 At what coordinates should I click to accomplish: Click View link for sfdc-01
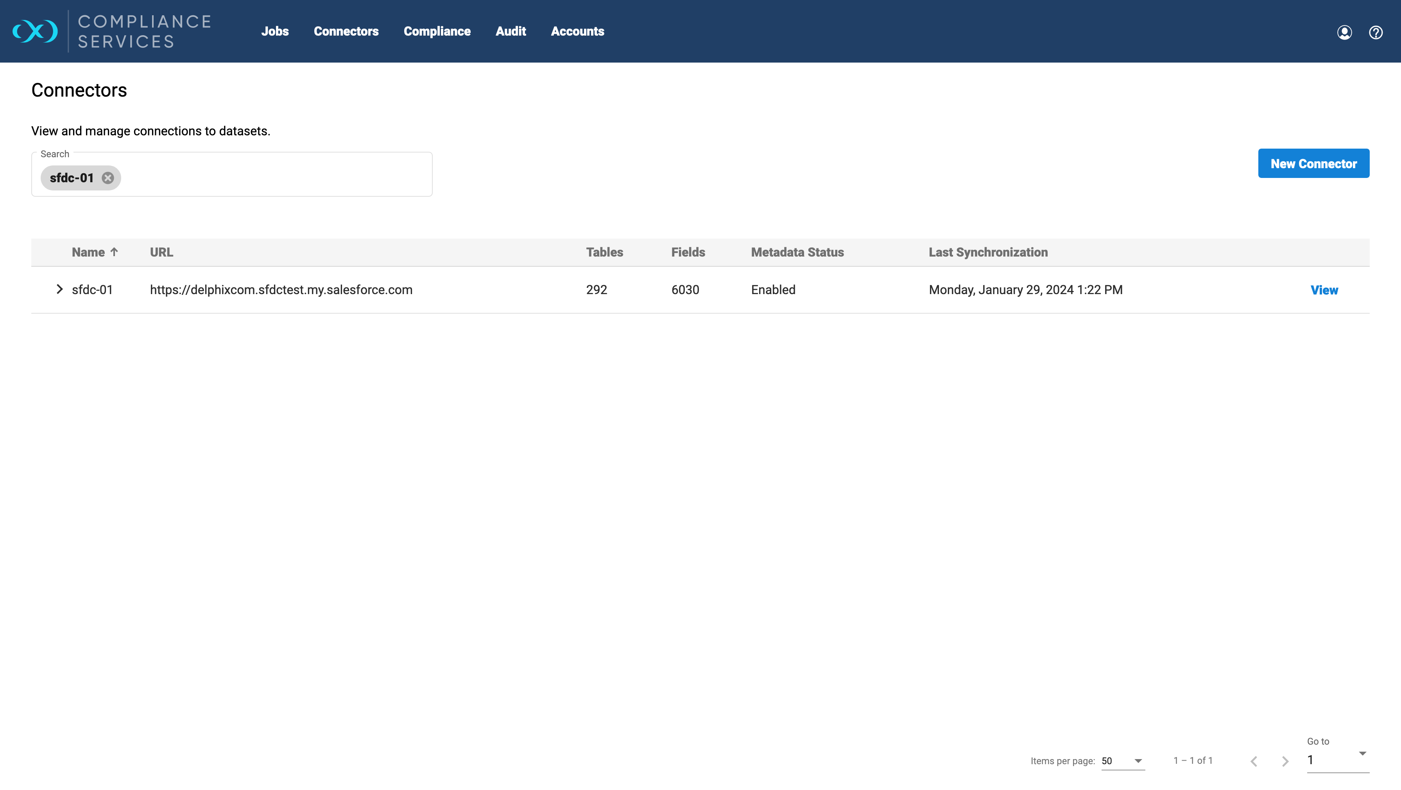[1324, 290]
